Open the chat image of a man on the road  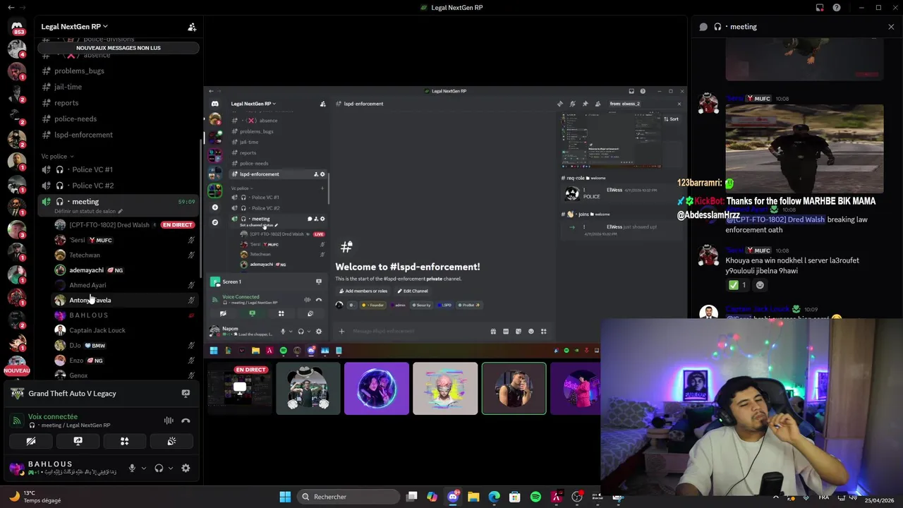pos(804,148)
